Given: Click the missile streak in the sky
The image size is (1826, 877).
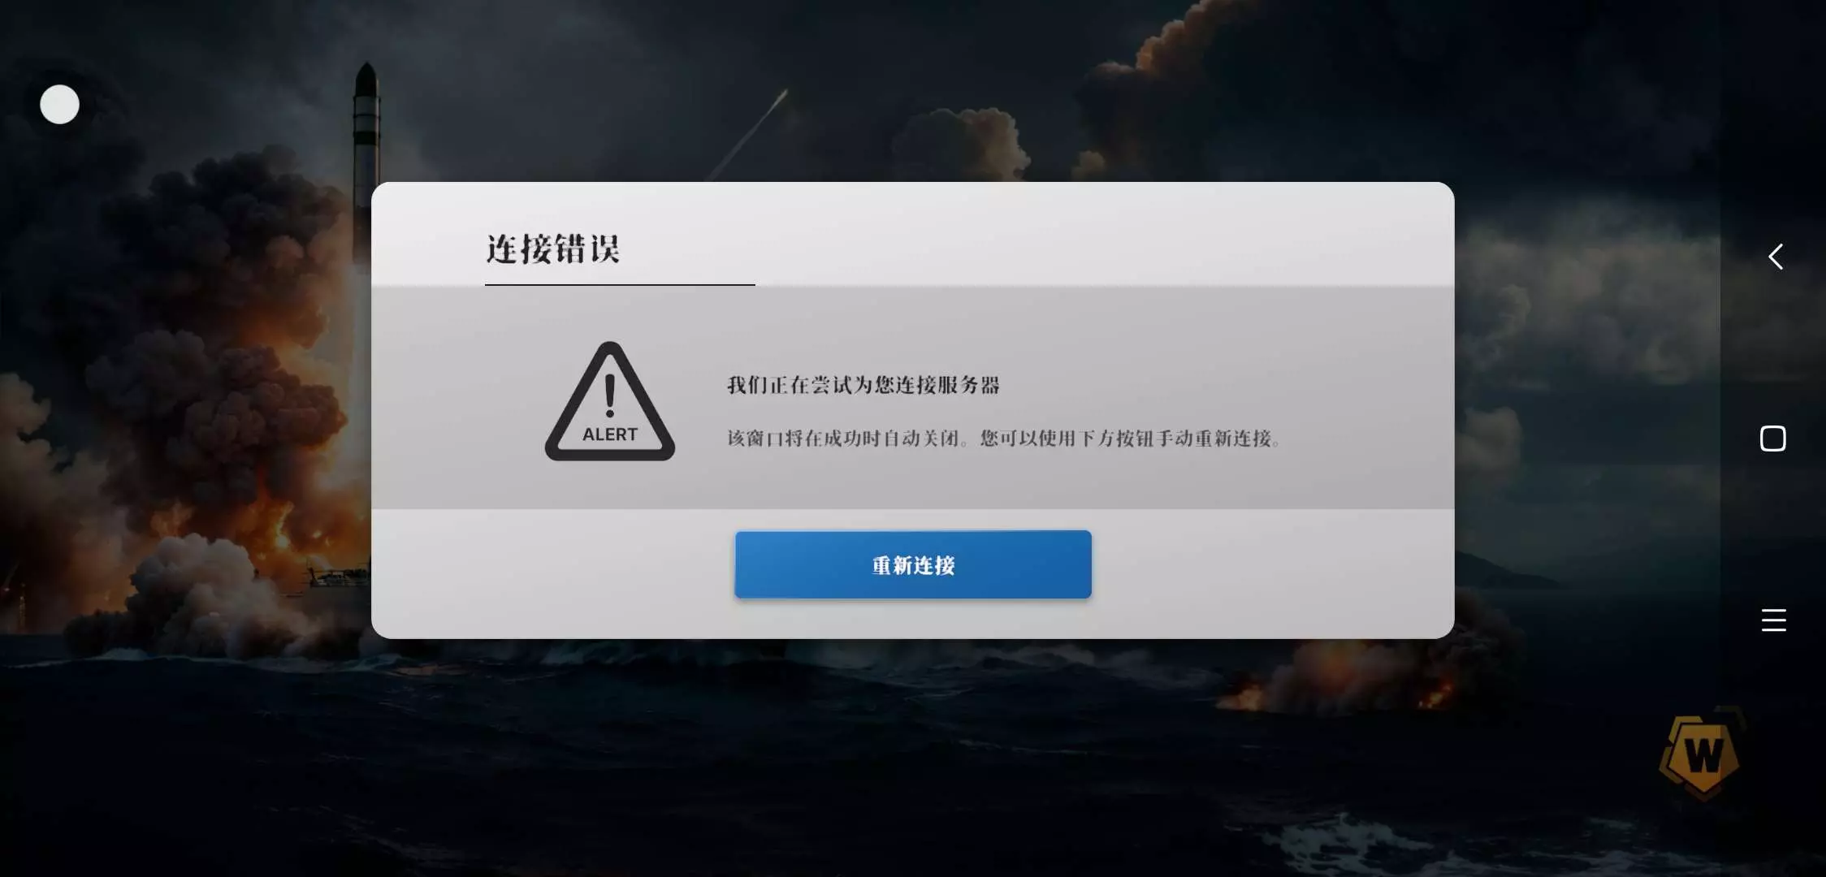Looking at the screenshot, I should pos(747,134).
